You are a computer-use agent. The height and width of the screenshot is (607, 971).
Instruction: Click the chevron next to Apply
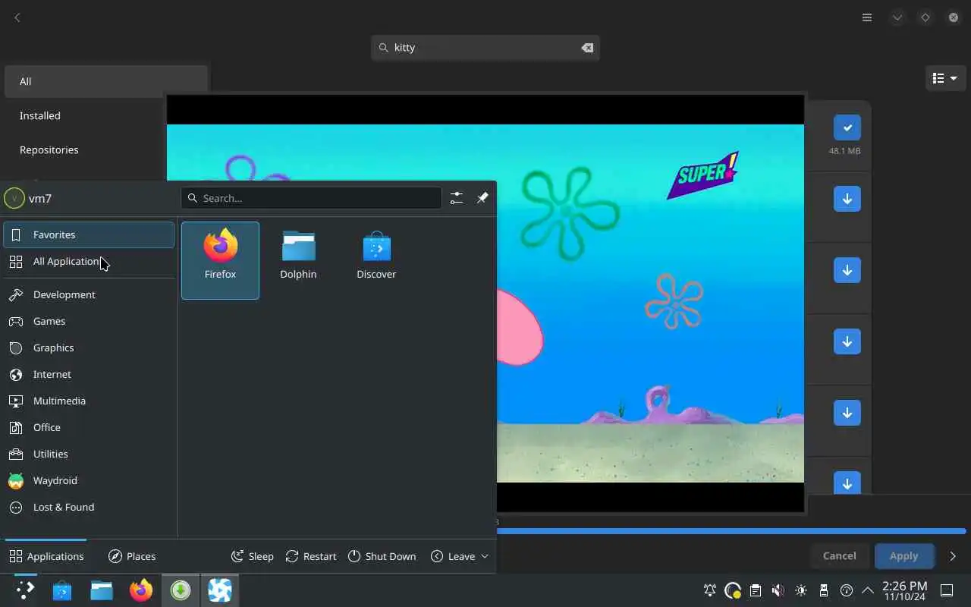953,556
